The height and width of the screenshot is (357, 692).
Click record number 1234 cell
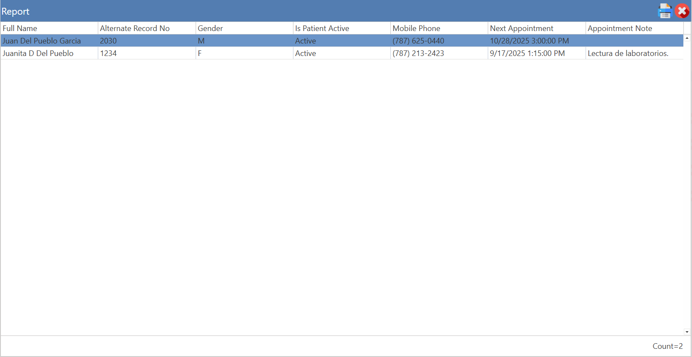tap(147, 53)
